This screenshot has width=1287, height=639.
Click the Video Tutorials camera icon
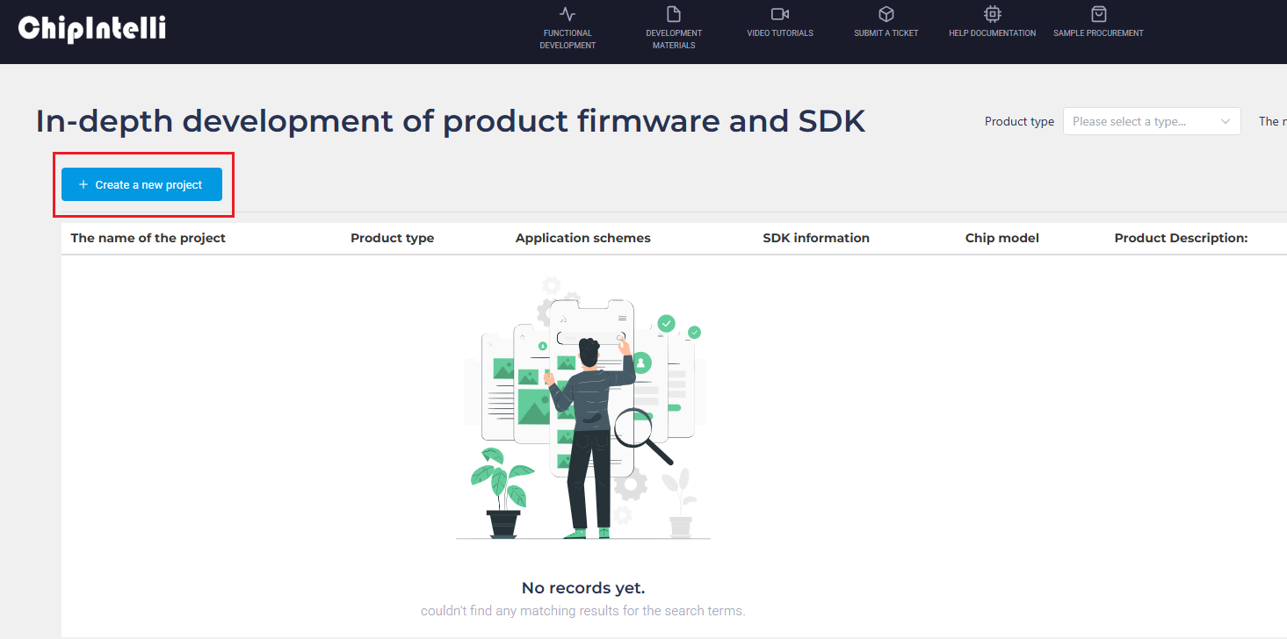(x=780, y=14)
